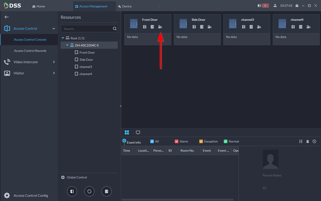Click Side Door's close door icon
Image resolution: width=321 pixels, height=201 pixels.
tap(202, 27)
